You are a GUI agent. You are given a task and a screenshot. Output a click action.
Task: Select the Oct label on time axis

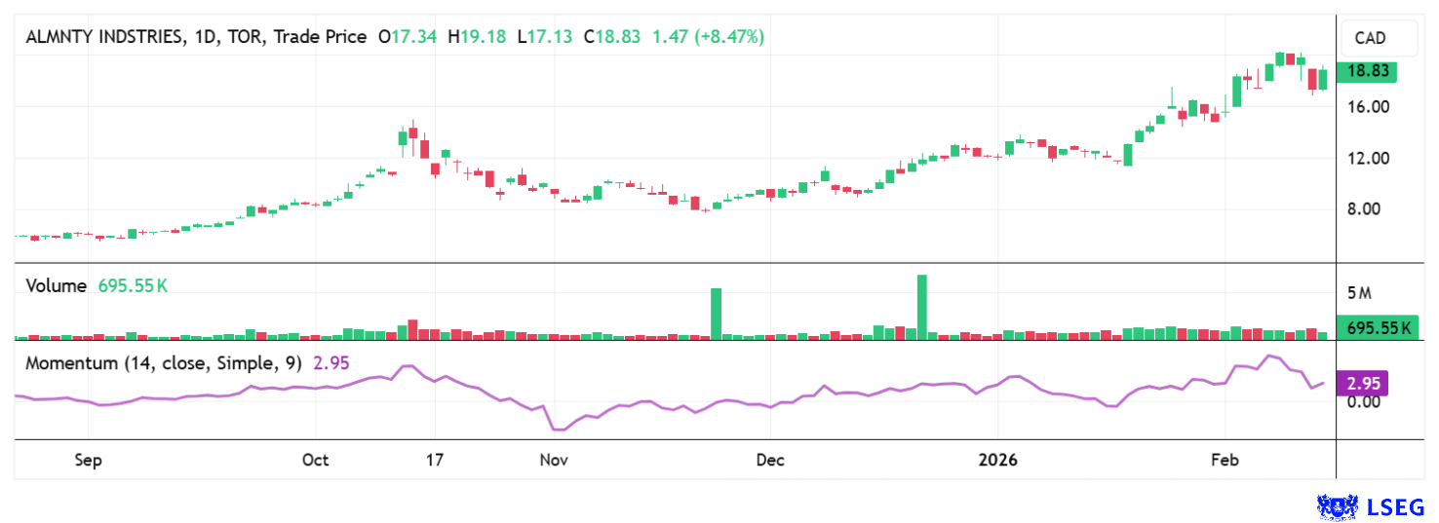click(x=316, y=460)
